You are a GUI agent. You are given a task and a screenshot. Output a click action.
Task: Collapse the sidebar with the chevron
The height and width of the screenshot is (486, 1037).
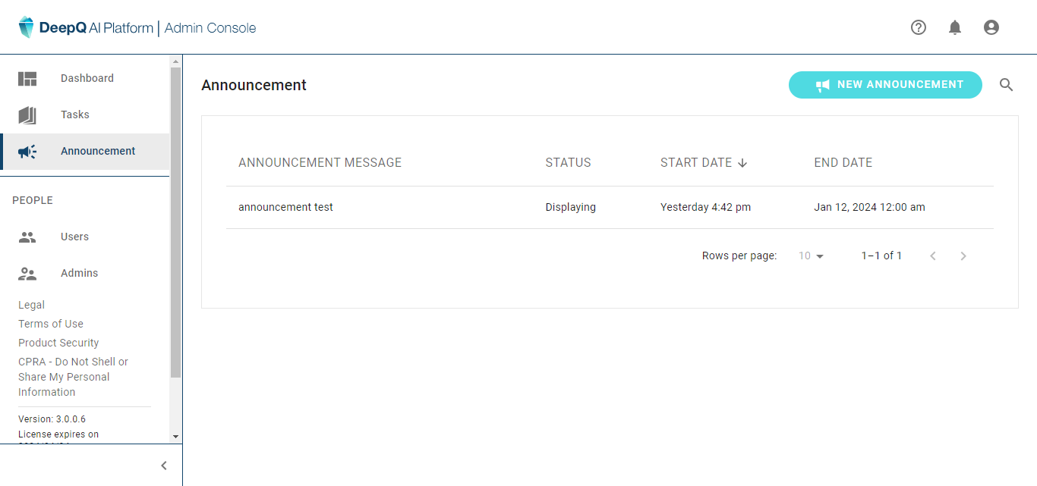point(164,466)
